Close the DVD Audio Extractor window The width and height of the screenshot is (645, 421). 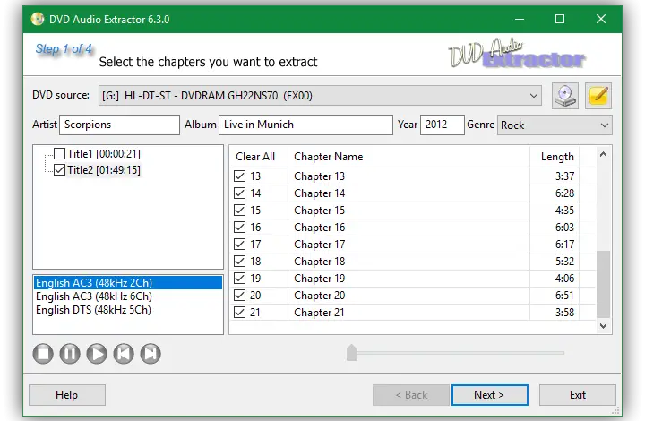click(x=600, y=19)
